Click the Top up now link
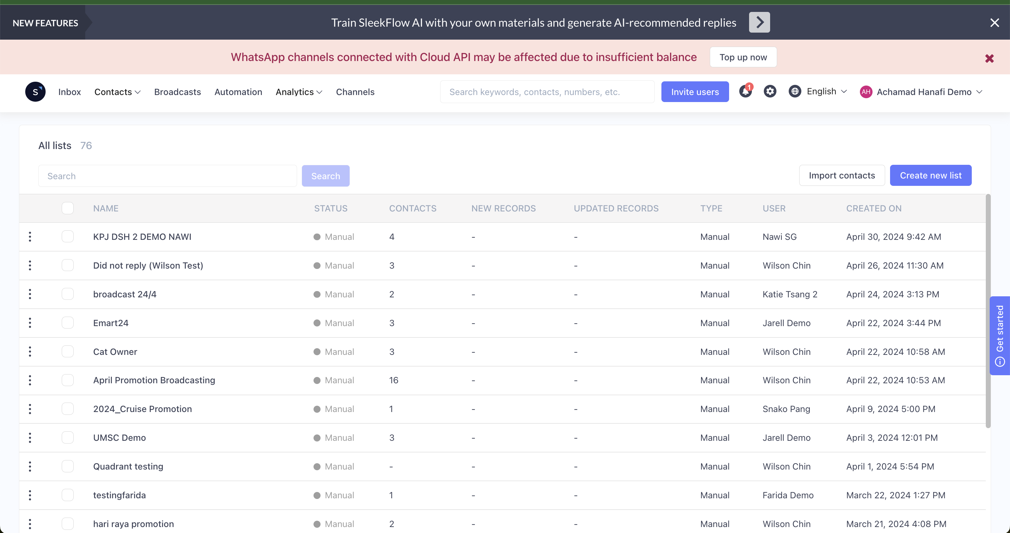The width and height of the screenshot is (1010, 533). [x=743, y=57]
